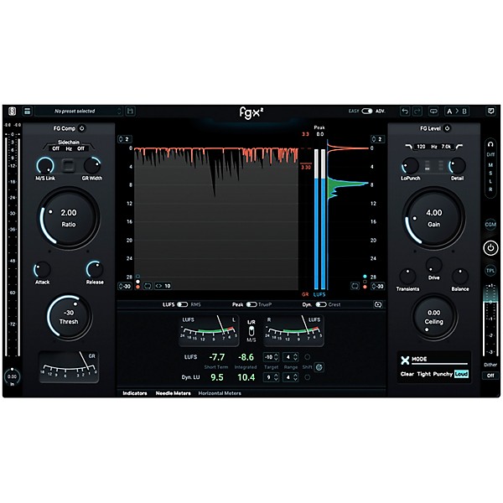This screenshot has width=503, height=503.
Task: Click the LoPunch knob
Action: pos(410,166)
